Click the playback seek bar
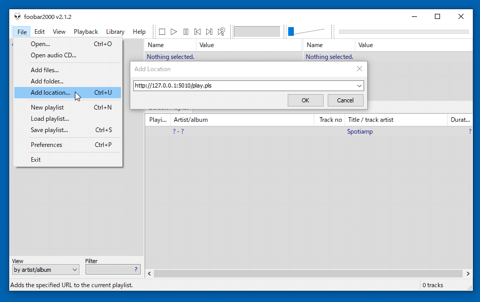Image resolution: width=480 pixels, height=302 pixels. (x=404, y=32)
